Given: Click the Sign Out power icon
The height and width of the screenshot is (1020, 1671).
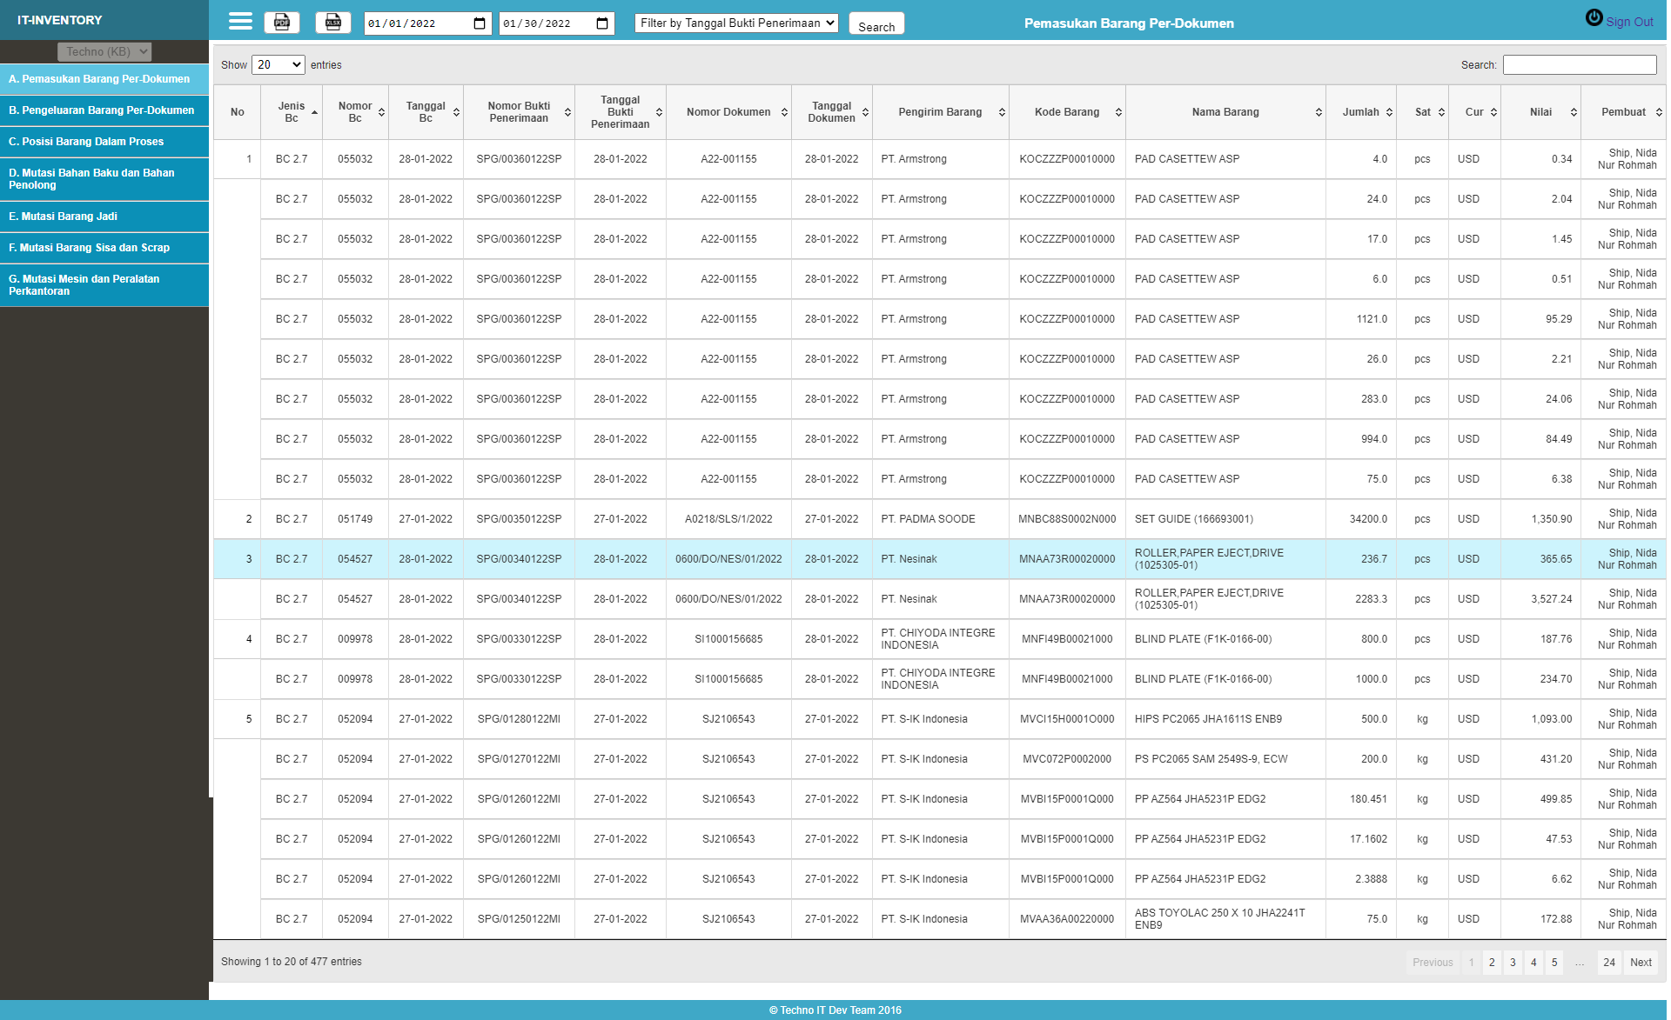Looking at the screenshot, I should pyautogui.click(x=1594, y=17).
